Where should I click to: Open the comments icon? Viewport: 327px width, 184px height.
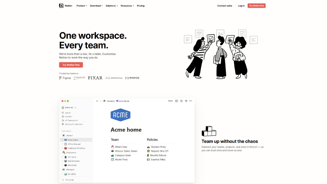tap(177, 101)
